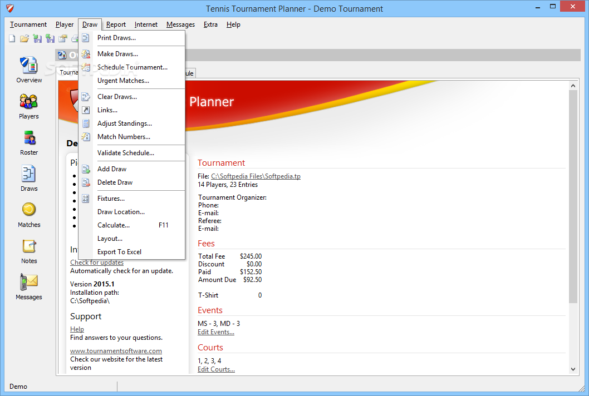Click the courts list '1, 2, 3, 4'
Image resolution: width=589 pixels, height=396 pixels.
pyautogui.click(x=209, y=361)
